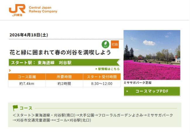Click the コース距離 table header
190x133 pixels.
[27, 77]
